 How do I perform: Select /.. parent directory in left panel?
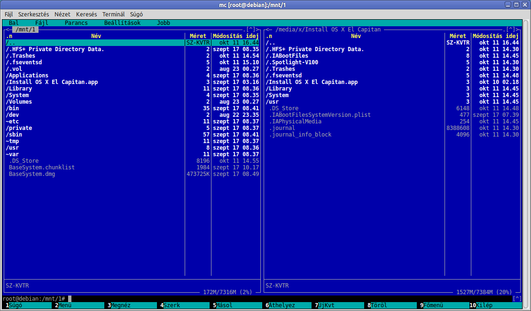(132, 43)
